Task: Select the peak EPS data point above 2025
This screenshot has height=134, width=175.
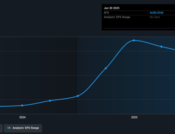Action: tap(134, 41)
